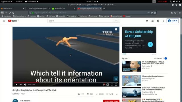Switch to theater mode view
The image size is (182, 102).
point(112,84)
